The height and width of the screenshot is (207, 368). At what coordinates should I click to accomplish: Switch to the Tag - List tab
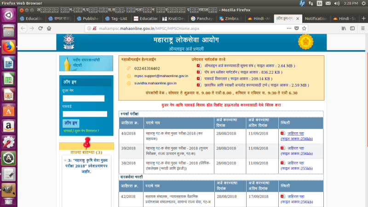(x=116, y=18)
